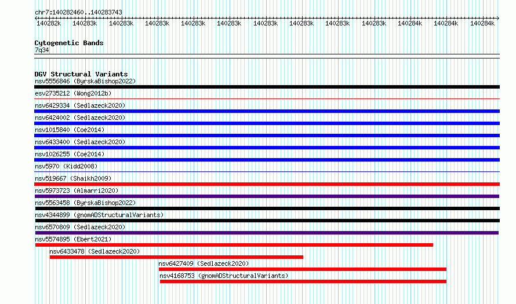This screenshot has width=516, height=304.
Task: Click the nsv6424002 (Sedlazeck2020) label
Action: [80, 118]
